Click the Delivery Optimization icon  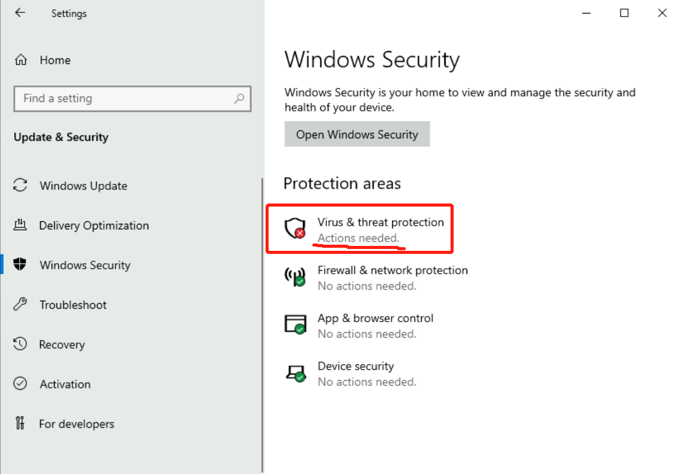click(x=20, y=225)
